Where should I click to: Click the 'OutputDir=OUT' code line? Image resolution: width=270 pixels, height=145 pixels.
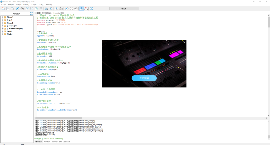pos(45,56)
